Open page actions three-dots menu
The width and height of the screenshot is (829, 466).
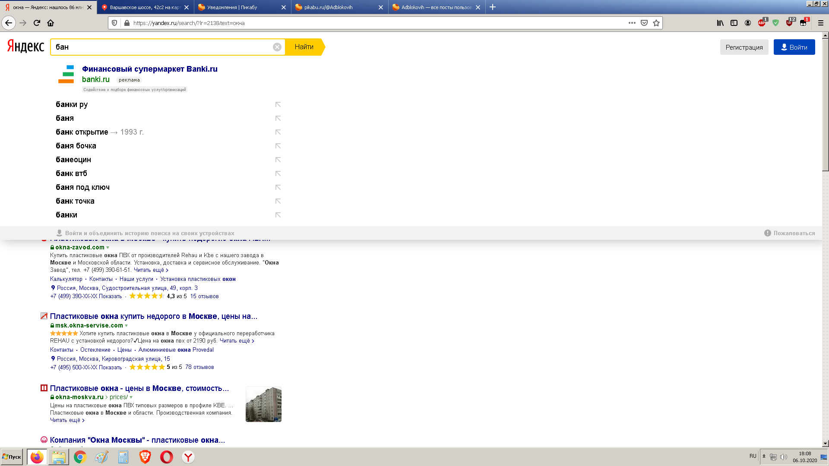(x=632, y=23)
